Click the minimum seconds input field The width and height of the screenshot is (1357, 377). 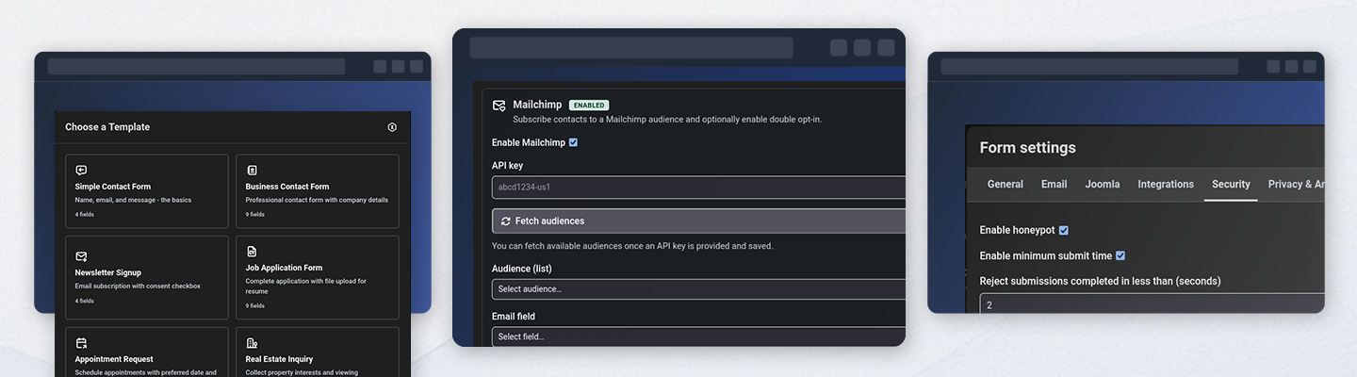point(1152,304)
